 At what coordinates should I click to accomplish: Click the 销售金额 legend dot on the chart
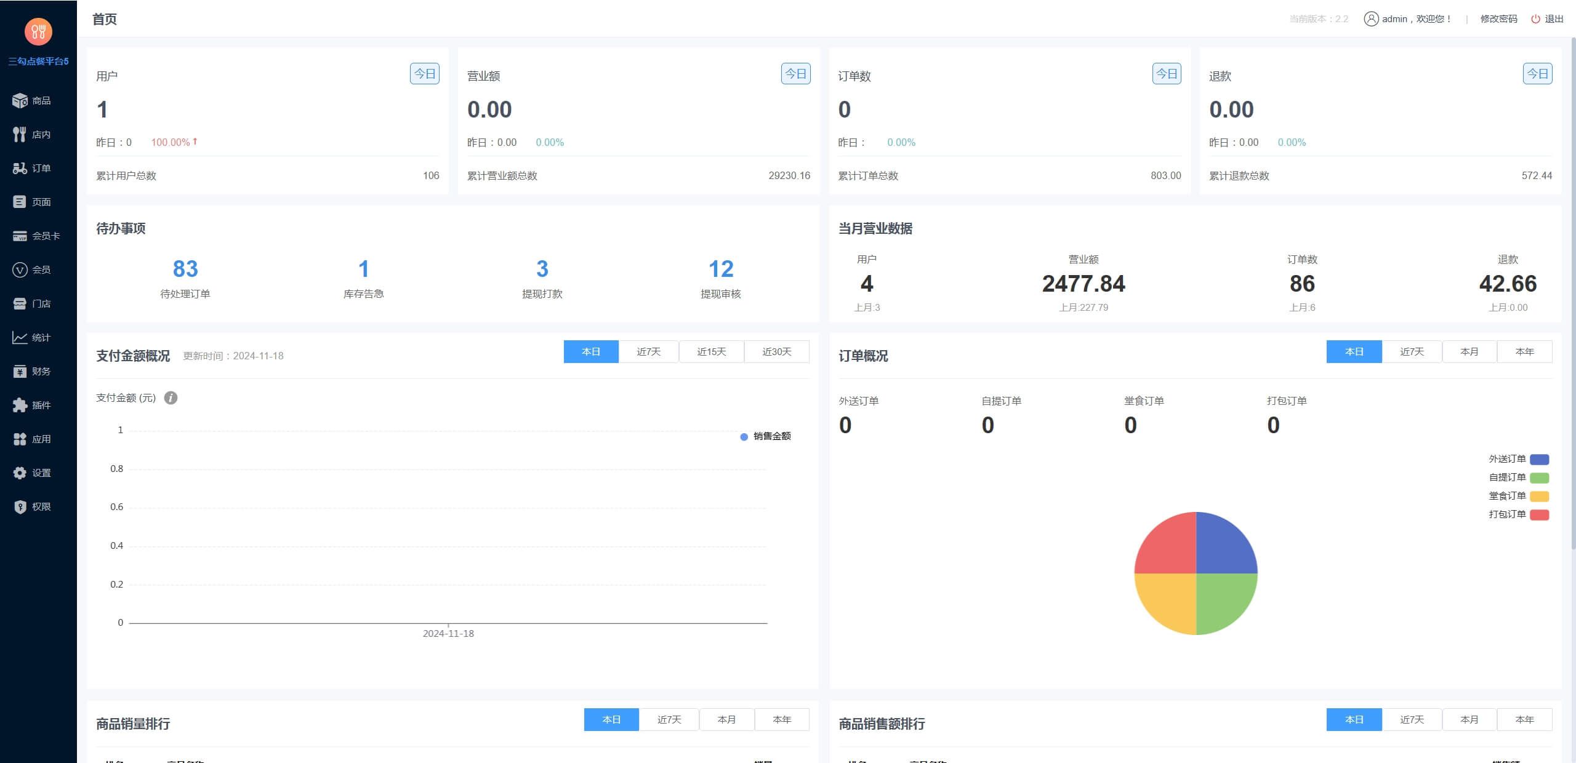coord(743,436)
